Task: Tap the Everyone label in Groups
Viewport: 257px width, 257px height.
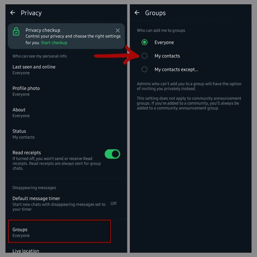Action: (x=164, y=42)
